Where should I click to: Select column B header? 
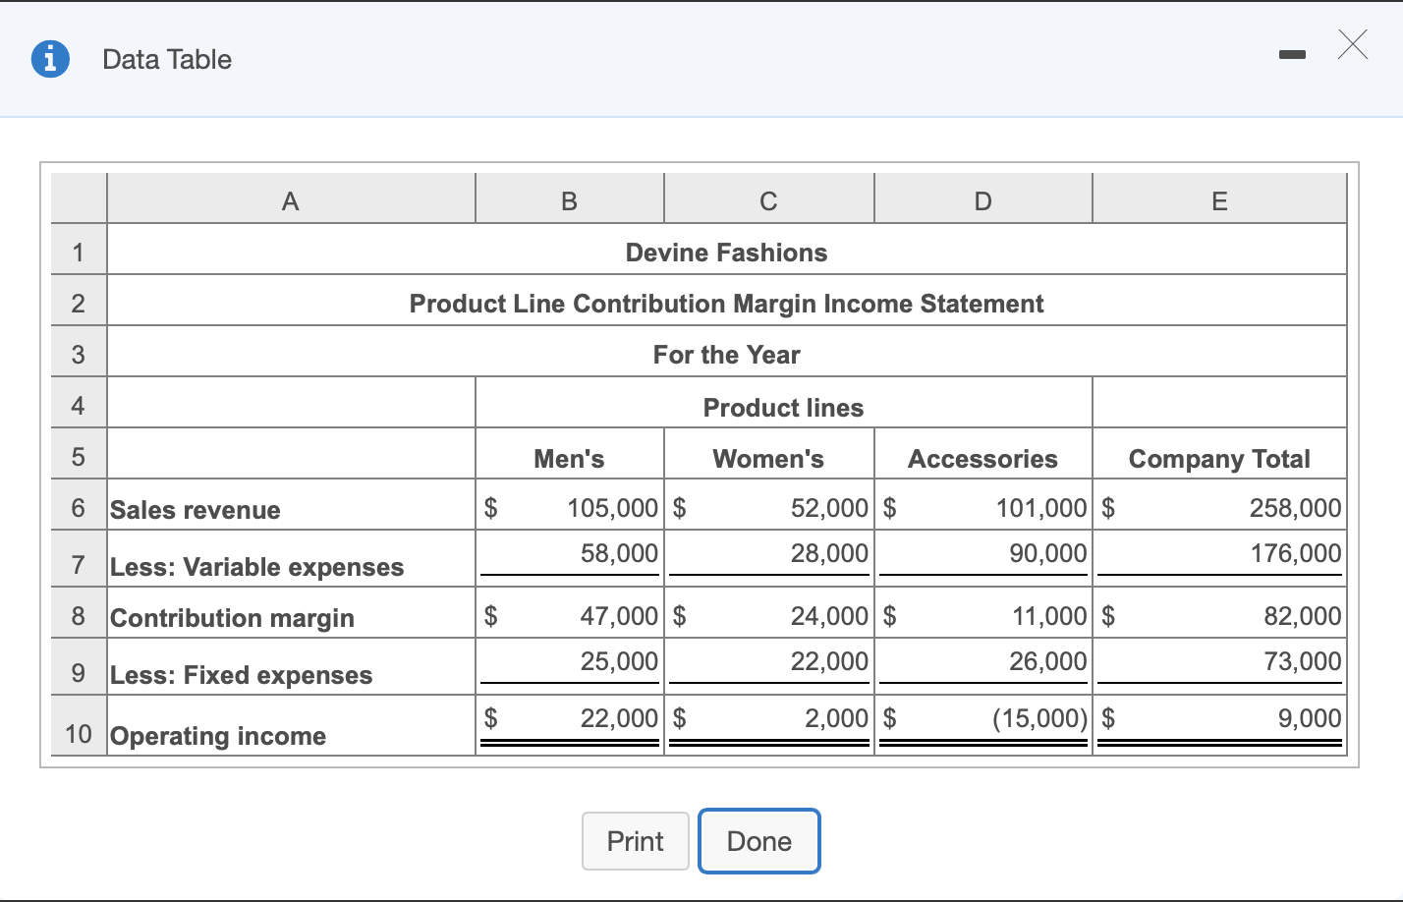point(570,199)
